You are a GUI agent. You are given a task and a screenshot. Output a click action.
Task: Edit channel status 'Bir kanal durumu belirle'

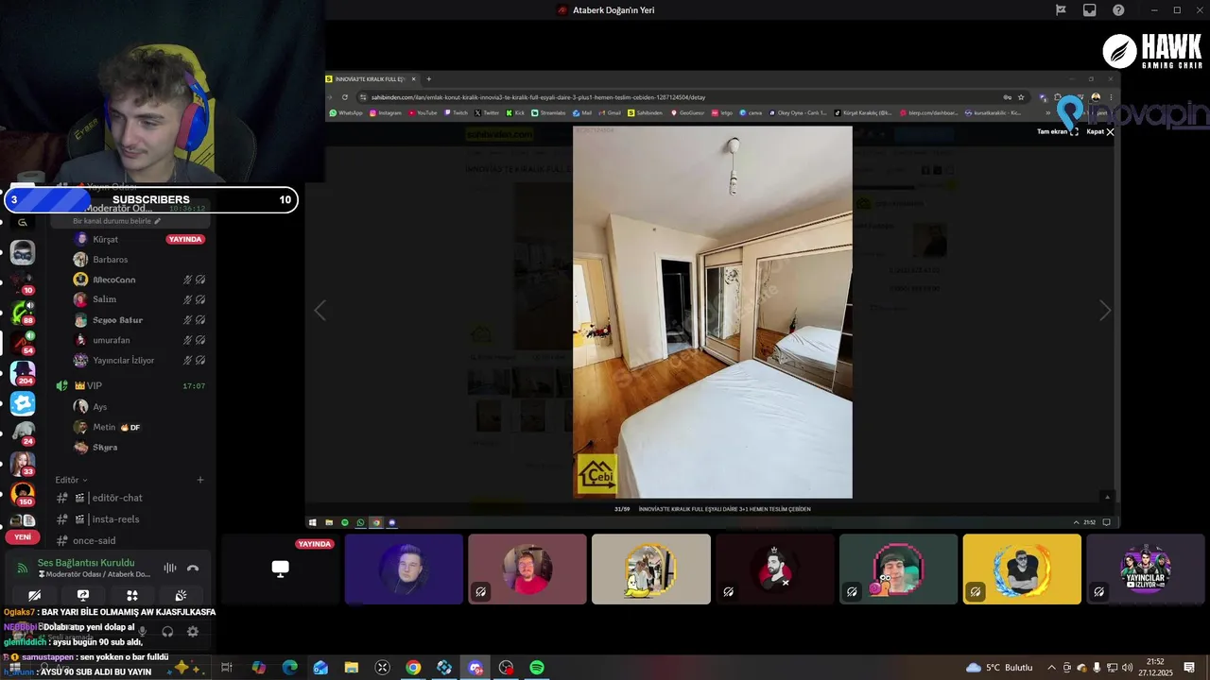click(118, 221)
